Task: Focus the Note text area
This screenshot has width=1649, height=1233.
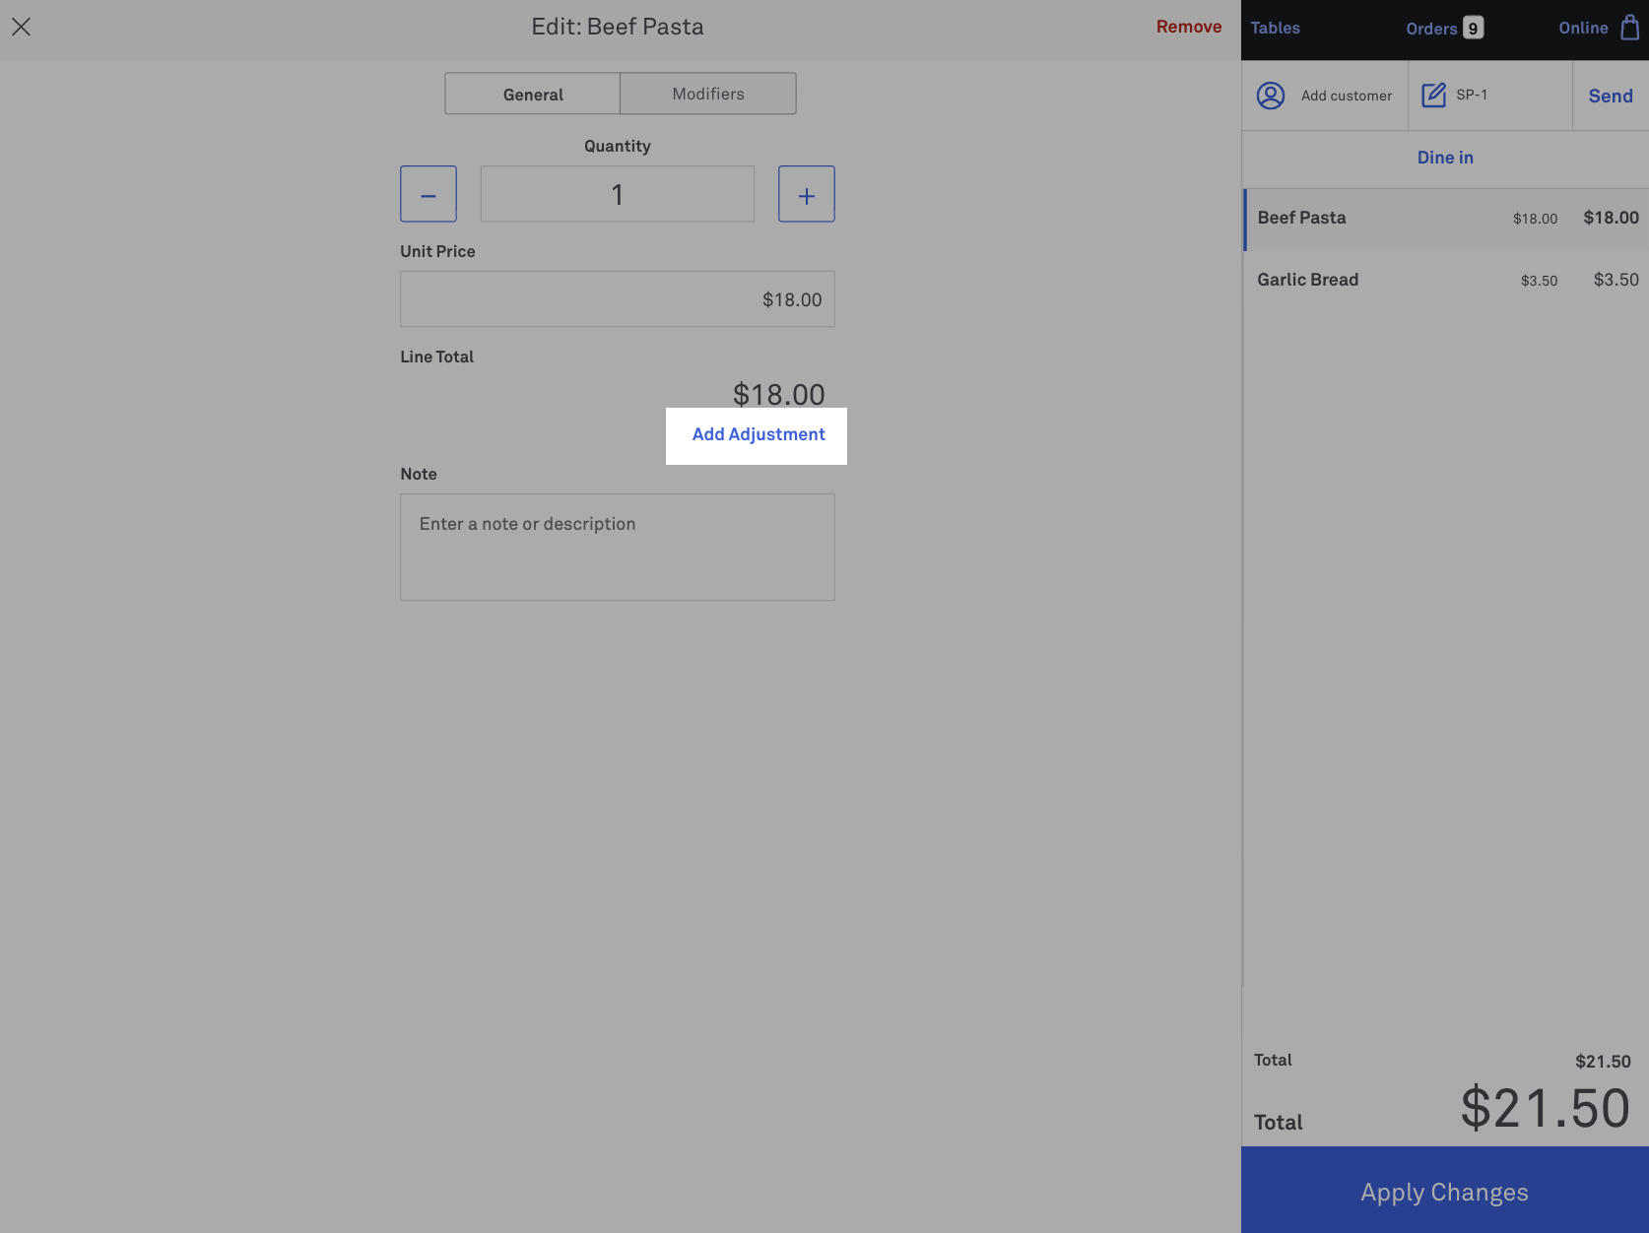Action: tap(618, 548)
